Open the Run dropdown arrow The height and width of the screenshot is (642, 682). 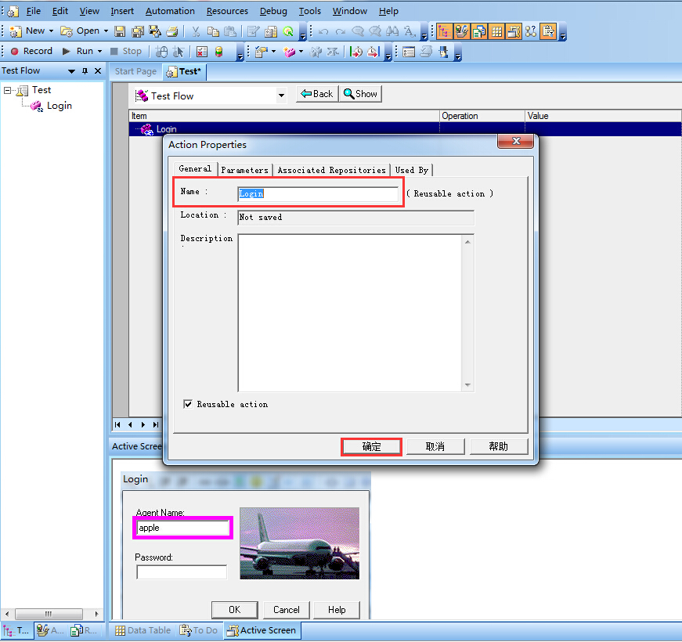99,52
